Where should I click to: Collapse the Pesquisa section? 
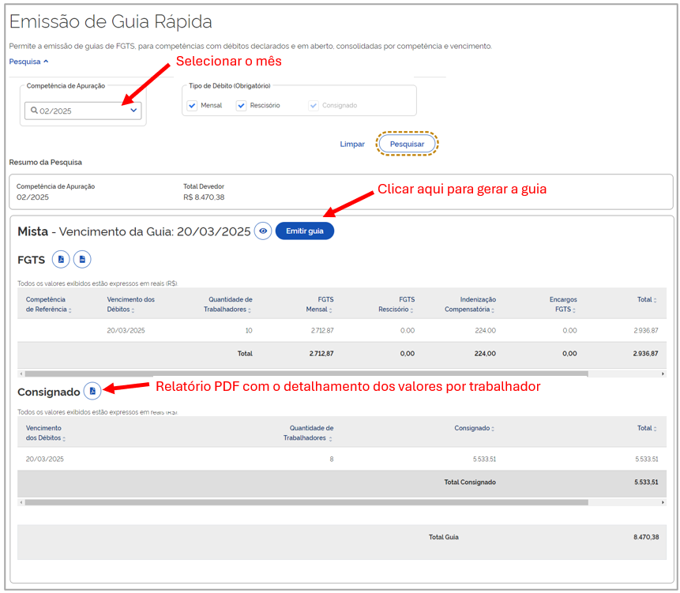[x=28, y=61]
